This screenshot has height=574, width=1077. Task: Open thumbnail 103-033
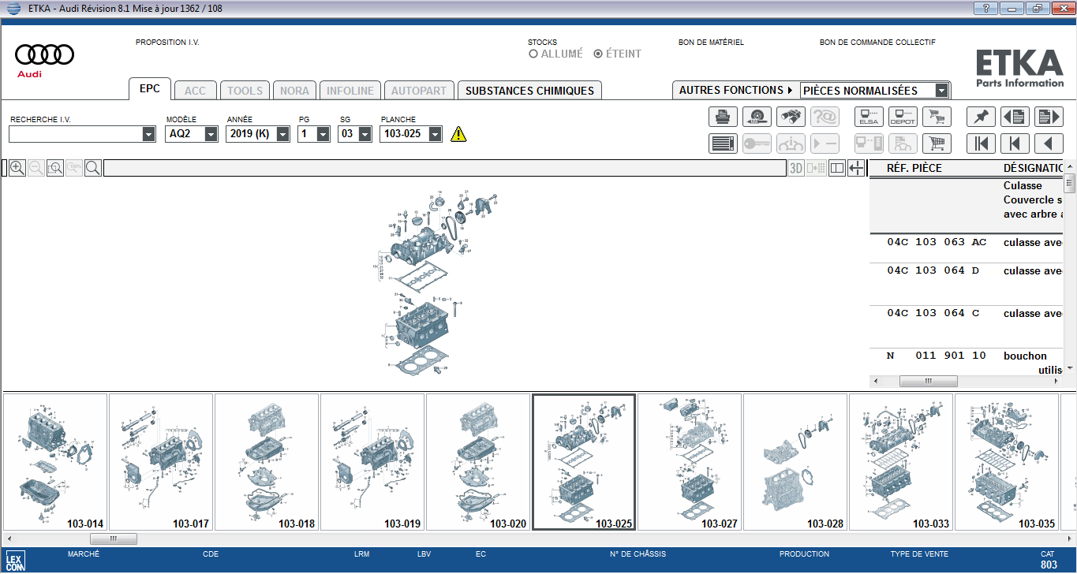[x=901, y=462]
